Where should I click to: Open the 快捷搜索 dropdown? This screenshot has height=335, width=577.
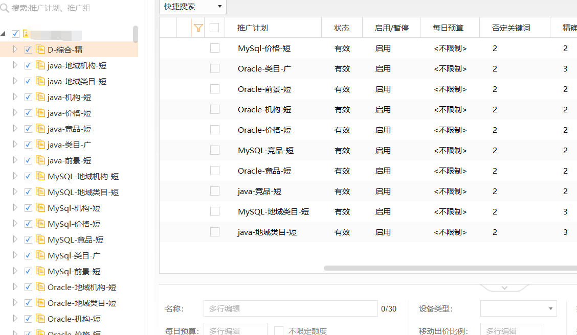point(193,7)
